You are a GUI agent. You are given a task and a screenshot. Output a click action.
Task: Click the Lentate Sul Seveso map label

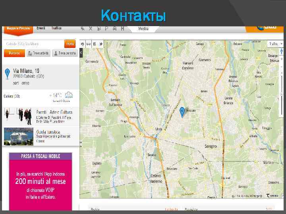[x=116, y=102]
